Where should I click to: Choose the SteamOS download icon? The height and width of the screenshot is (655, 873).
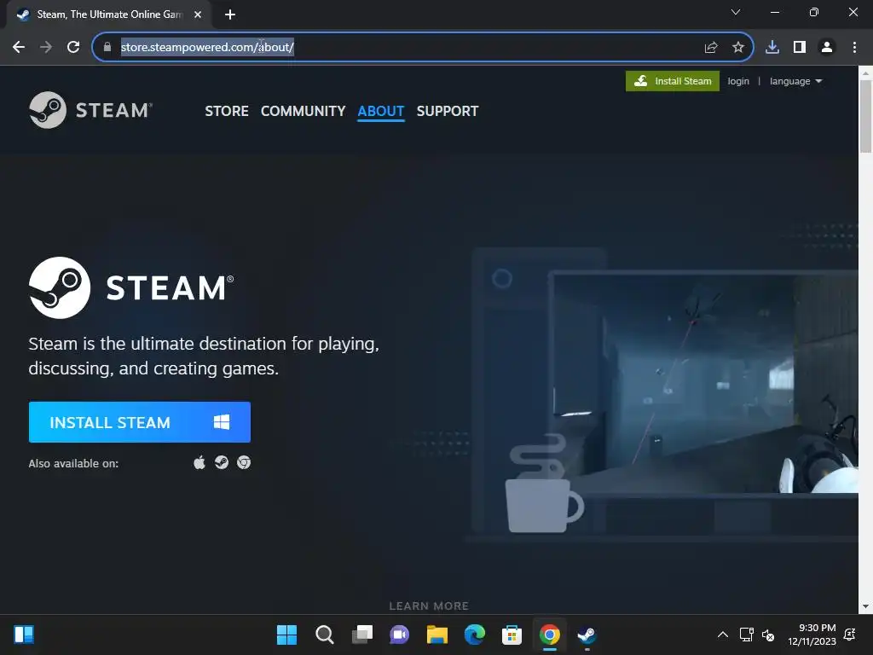[222, 462]
